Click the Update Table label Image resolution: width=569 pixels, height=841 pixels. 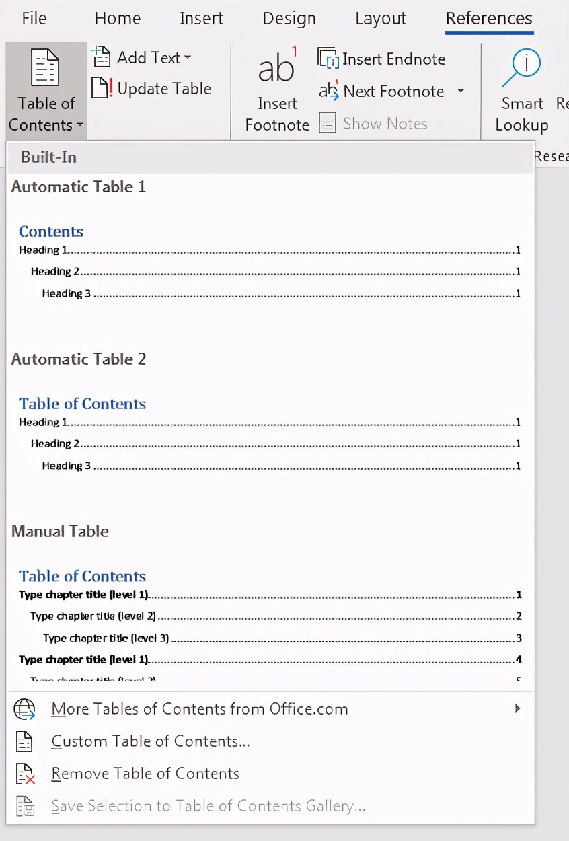(164, 88)
